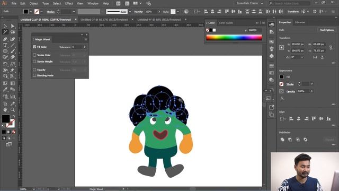339x191 pixels.
Task: Click the Unite pathfinder icon
Action: pyautogui.click(x=282, y=140)
